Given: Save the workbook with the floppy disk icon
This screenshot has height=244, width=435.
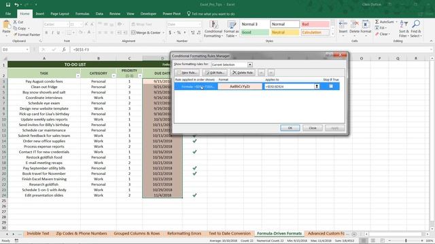Looking at the screenshot, I should 8,5.
